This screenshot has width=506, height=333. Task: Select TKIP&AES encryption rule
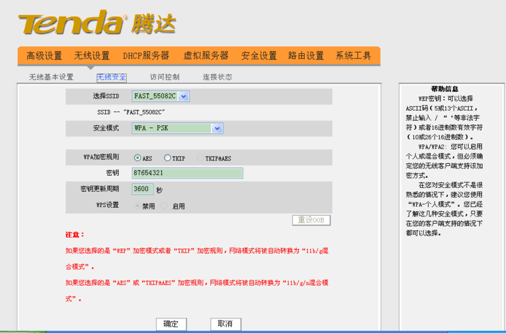pos(201,158)
